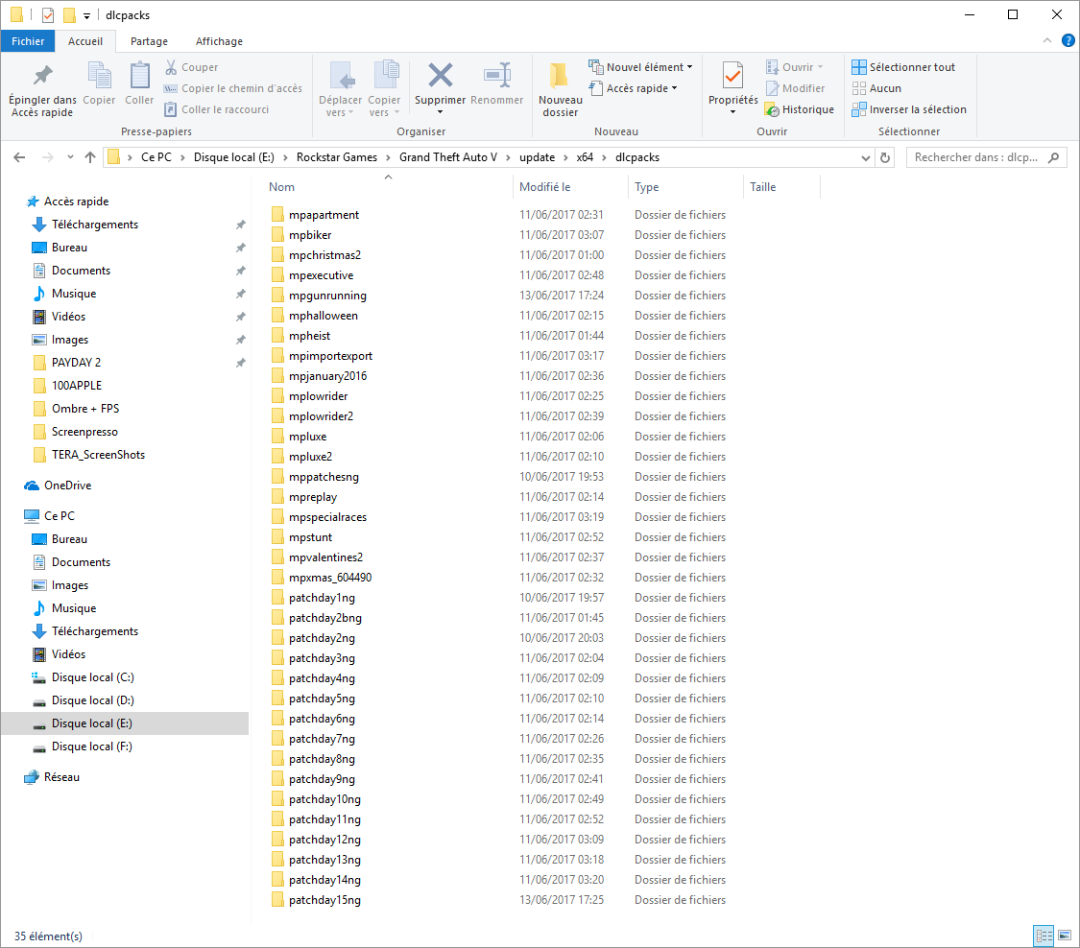This screenshot has height=948, width=1080.
Task: Open OneDrive in navigation pane
Action: coord(67,486)
